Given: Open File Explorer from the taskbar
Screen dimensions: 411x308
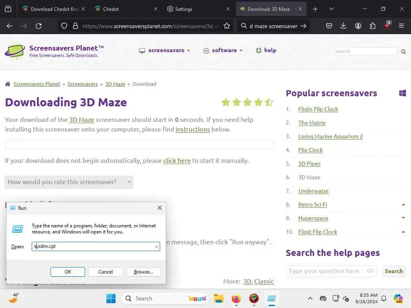Looking at the screenshot, I should [218, 298].
